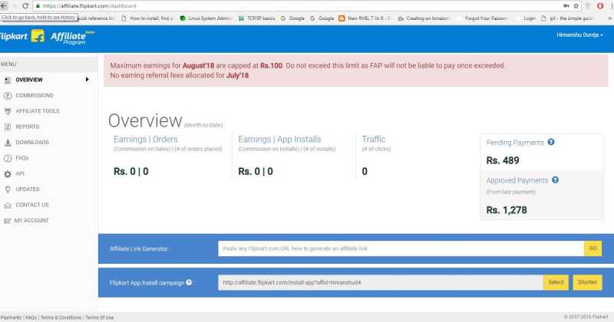This screenshot has height=322, width=614.
Task: Click the Updates location-pin icon
Action: (x=8, y=189)
